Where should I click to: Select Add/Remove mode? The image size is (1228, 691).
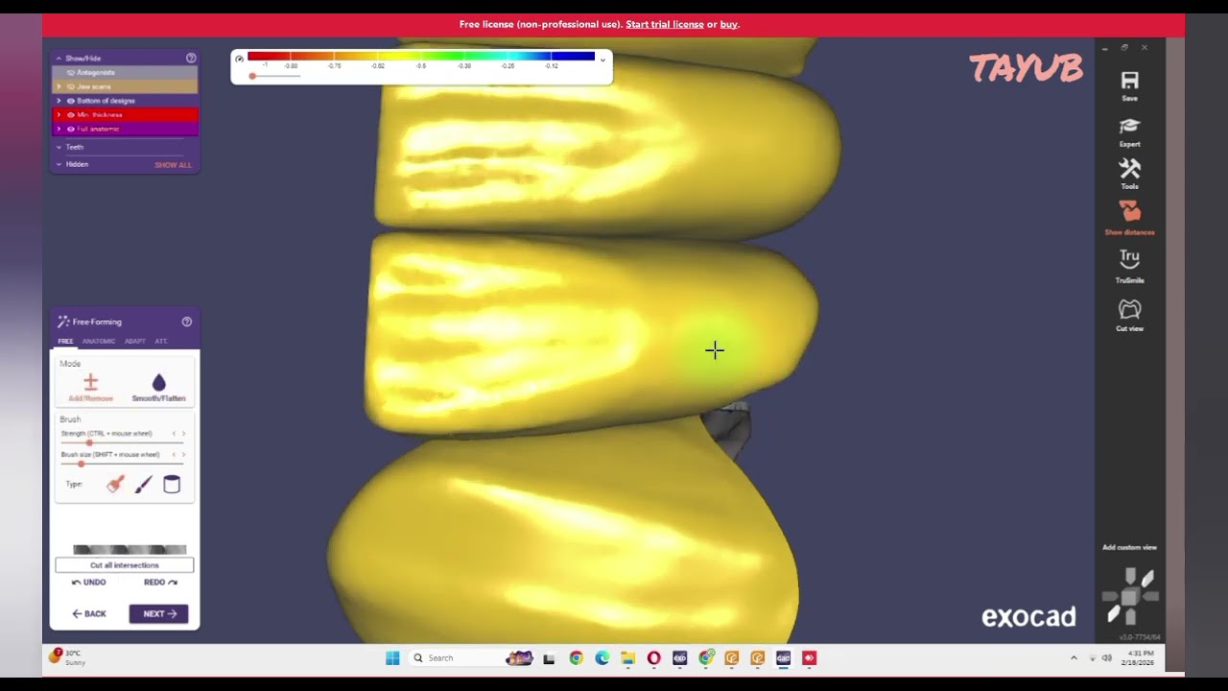point(90,387)
